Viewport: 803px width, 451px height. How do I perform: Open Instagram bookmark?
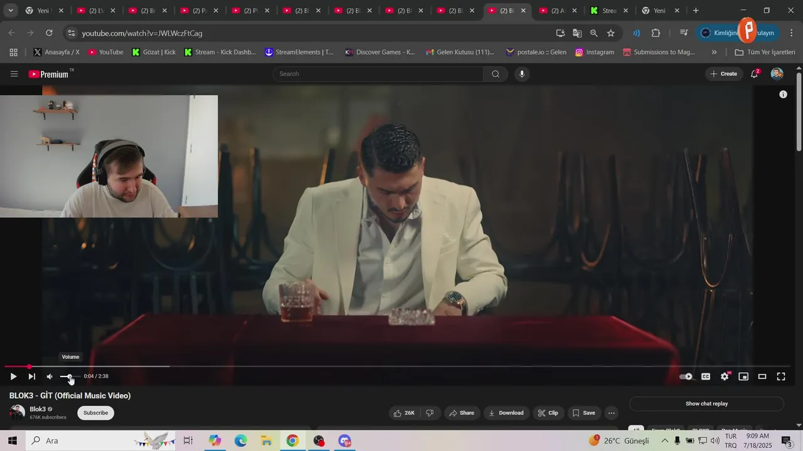[595, 52]
